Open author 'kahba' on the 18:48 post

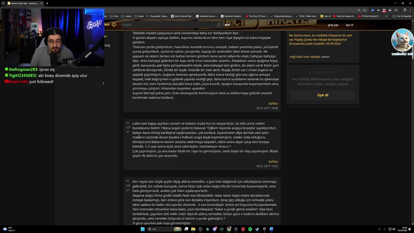click(x=273, y=104)
